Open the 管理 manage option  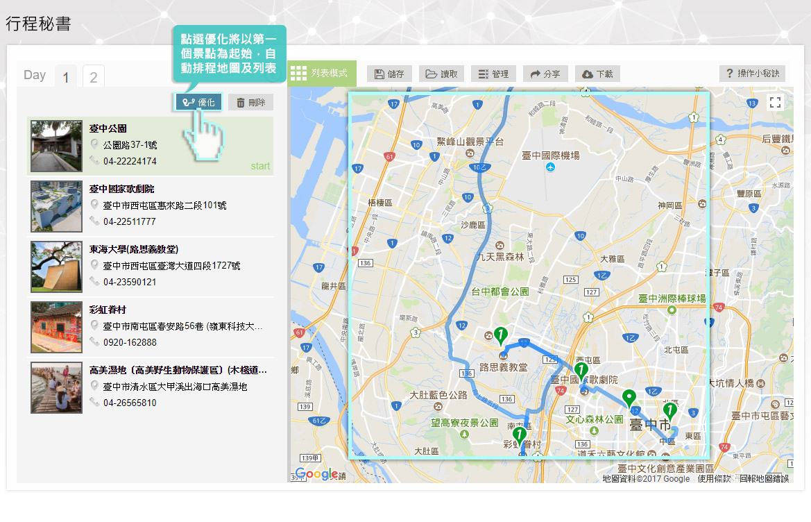[x=493, y=74]
